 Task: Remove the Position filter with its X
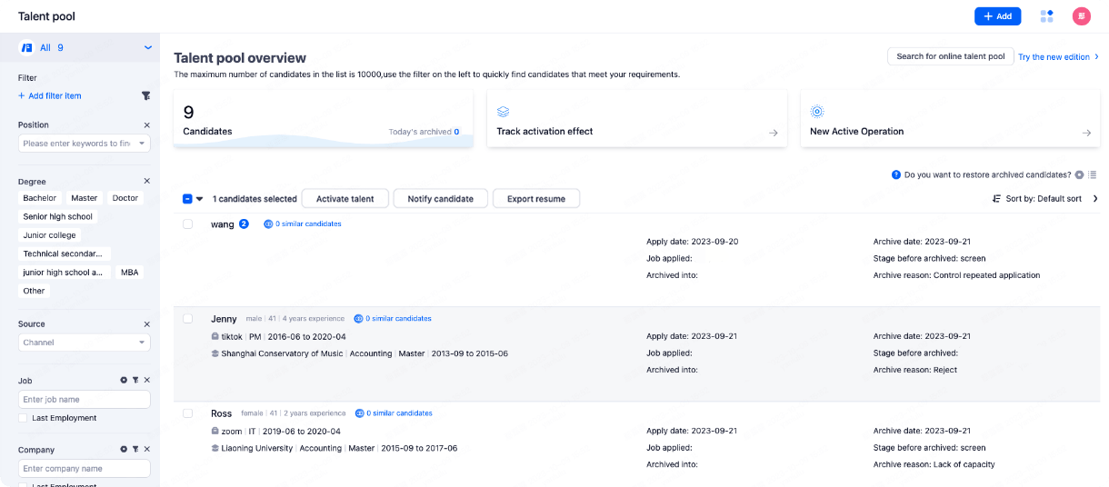pos(146,125)
